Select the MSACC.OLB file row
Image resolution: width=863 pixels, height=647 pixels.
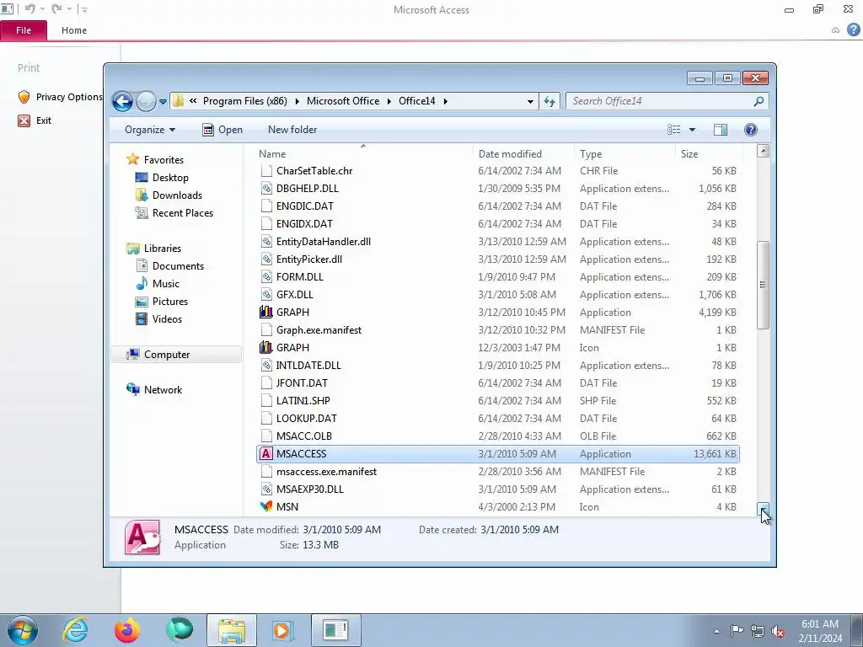pyautogui.click(x=497, y=436)
